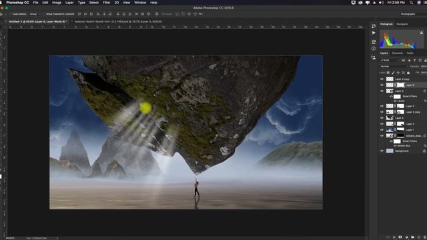
Task: Open the Image menu
Action: [57, 3]
